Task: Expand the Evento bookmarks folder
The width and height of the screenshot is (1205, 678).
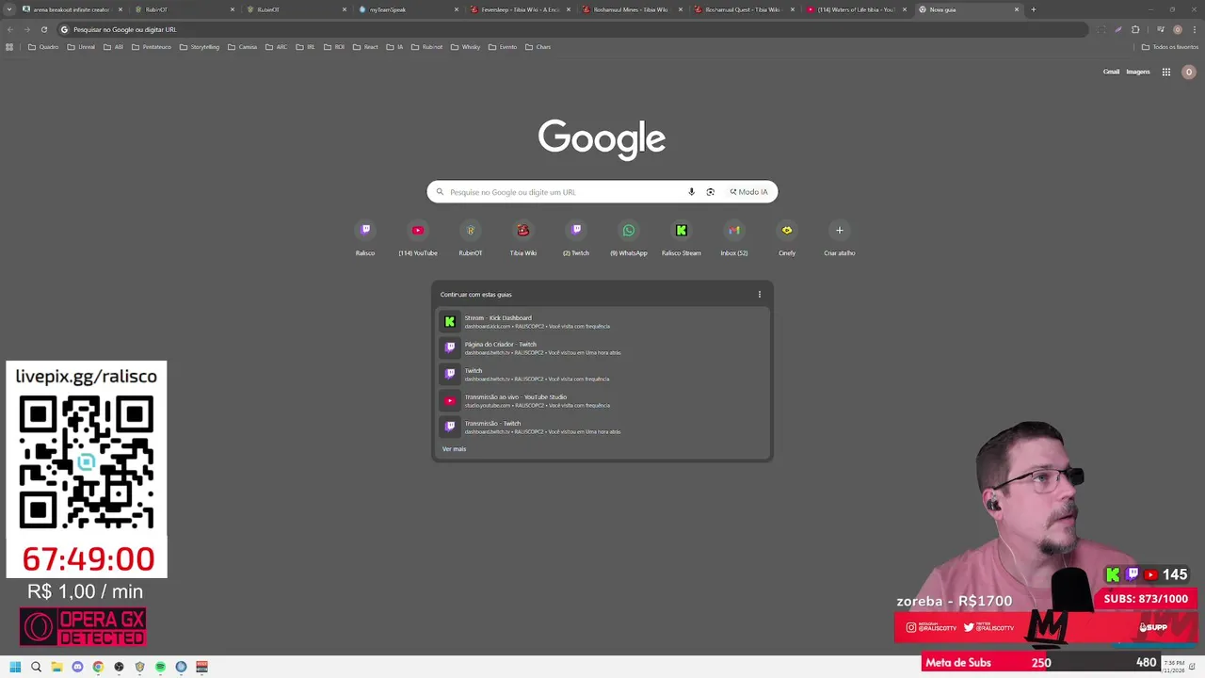Action: point(503,47)
